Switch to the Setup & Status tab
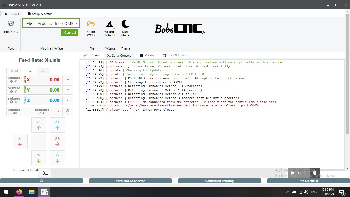Screen dimensions: 350x197 40,14
